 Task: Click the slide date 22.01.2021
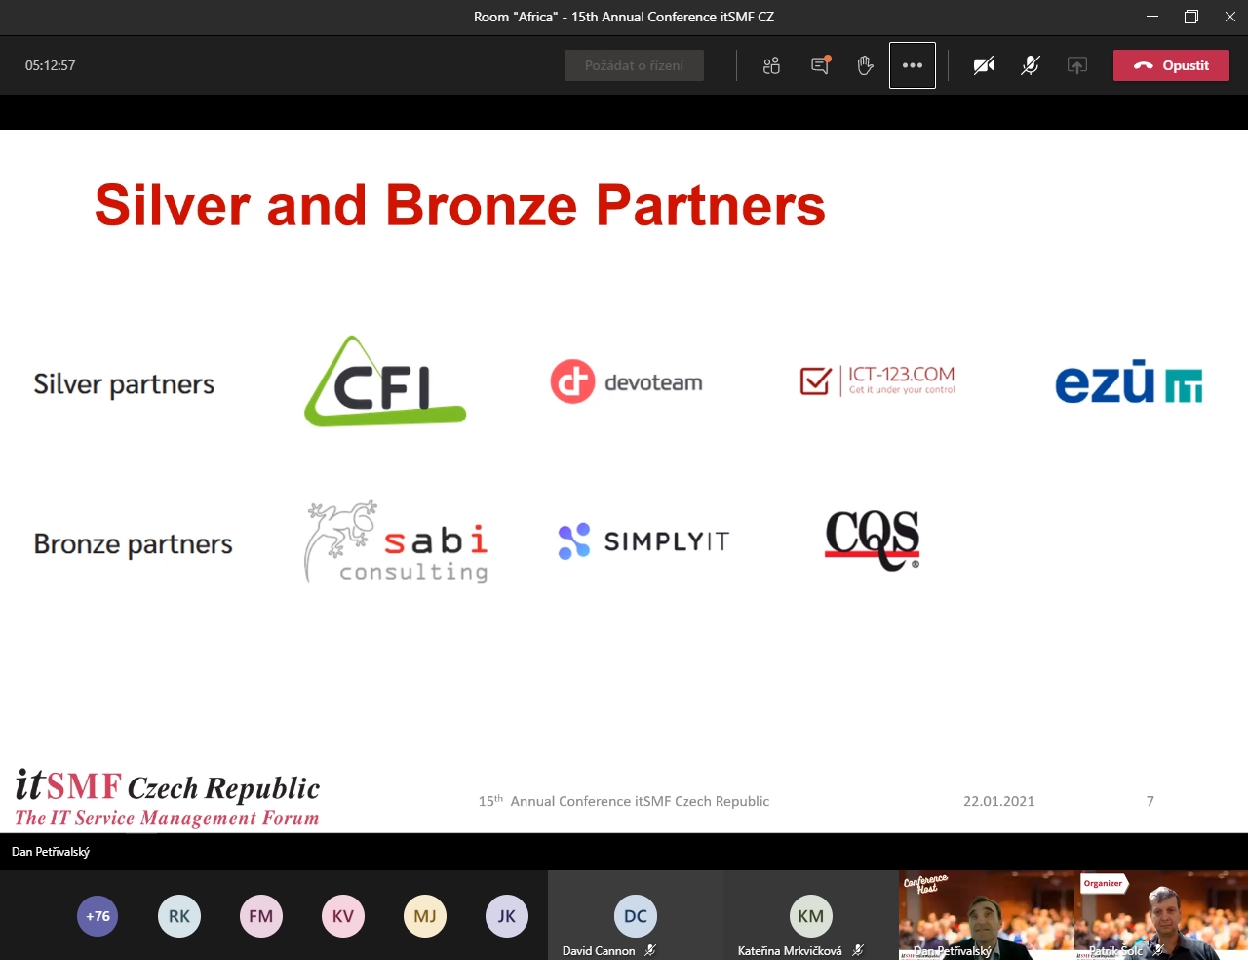(998, 801)
